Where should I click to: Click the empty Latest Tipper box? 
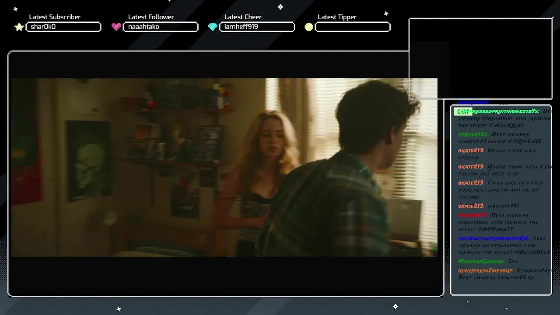click(353, 27)
